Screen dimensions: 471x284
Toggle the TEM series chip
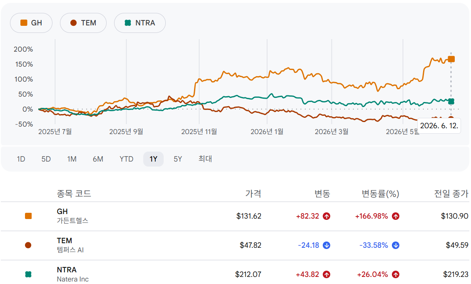tap(83, 23)
